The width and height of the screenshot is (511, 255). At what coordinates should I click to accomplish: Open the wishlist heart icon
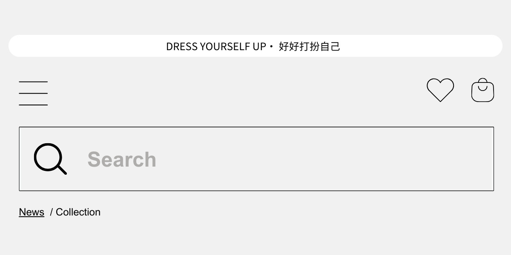pyautogui.click(x=440, y=90)
